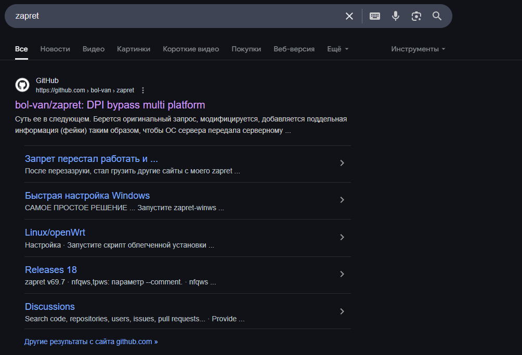The width and height of the screenshot is (522, 355).
Task: Click the magnifying glass search button
Action: [x=437, y=16]
